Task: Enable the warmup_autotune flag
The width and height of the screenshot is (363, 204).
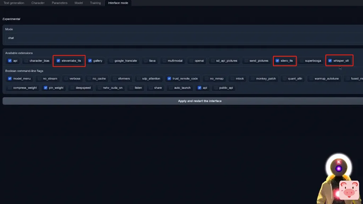Action: 311,79
